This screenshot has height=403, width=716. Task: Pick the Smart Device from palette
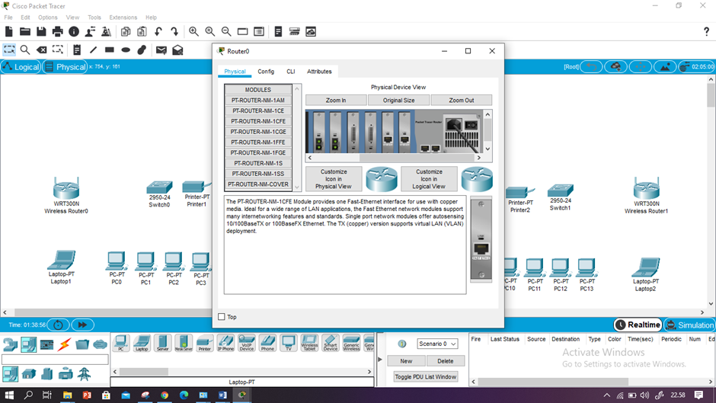pos(330,343)
